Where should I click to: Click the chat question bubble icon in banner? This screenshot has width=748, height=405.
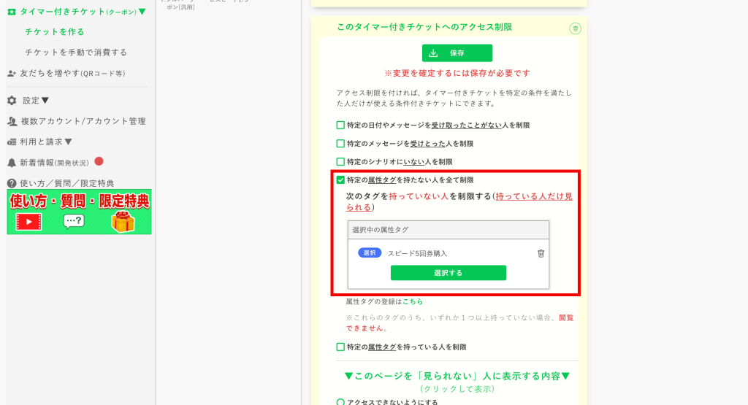[x=74, y=221]
